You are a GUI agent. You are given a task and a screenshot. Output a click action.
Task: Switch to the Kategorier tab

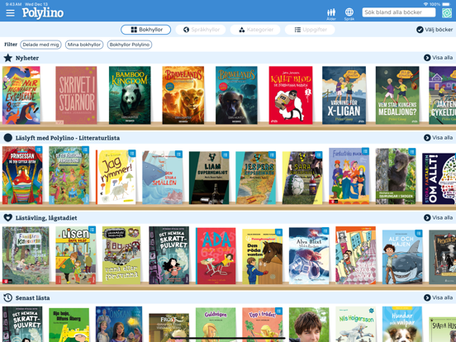(255, 30)
